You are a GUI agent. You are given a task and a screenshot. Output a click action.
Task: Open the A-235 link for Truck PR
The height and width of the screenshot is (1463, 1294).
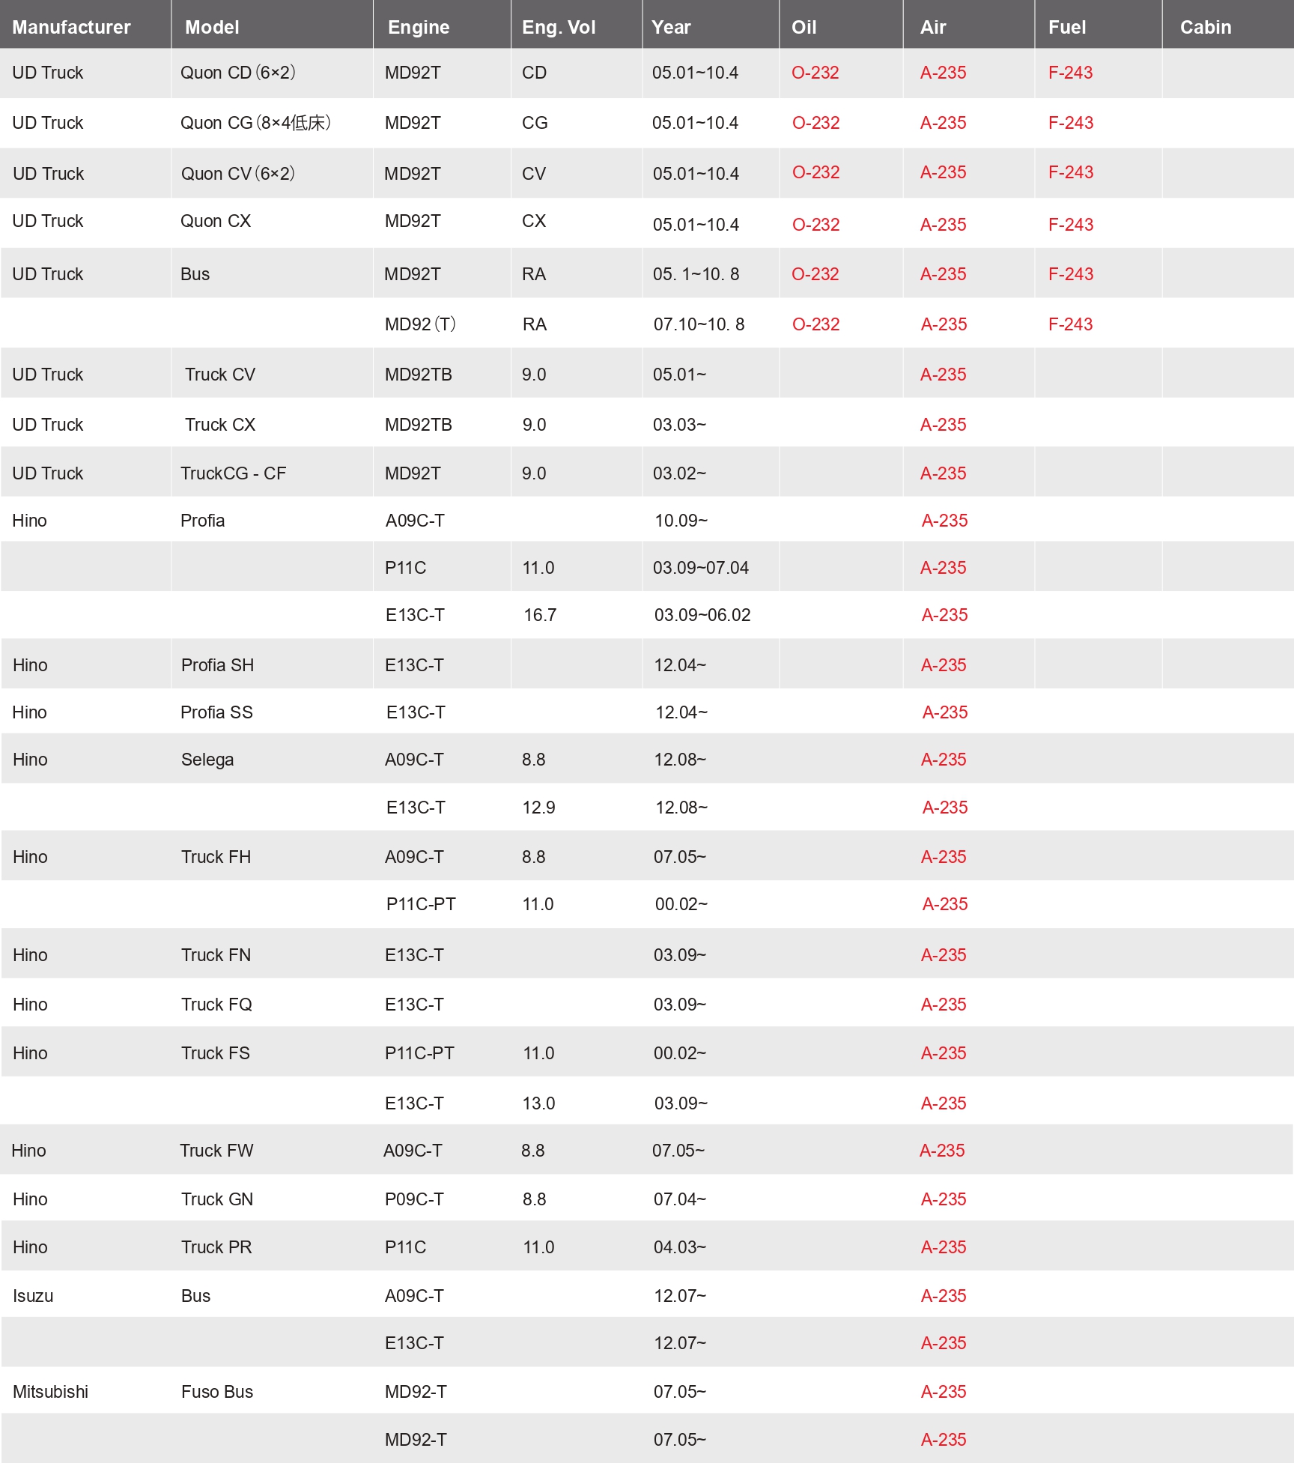[944, 1247]
